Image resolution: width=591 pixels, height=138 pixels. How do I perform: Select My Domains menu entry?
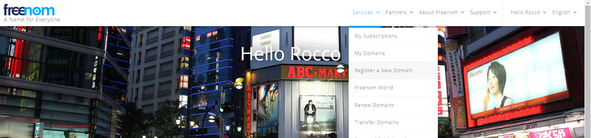point(393,53)
